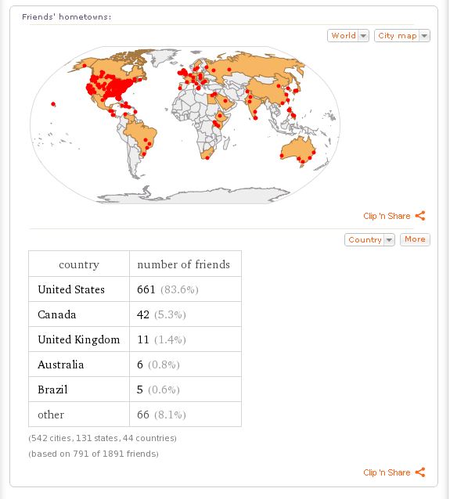Click the share icon below the table

point(420,472)
